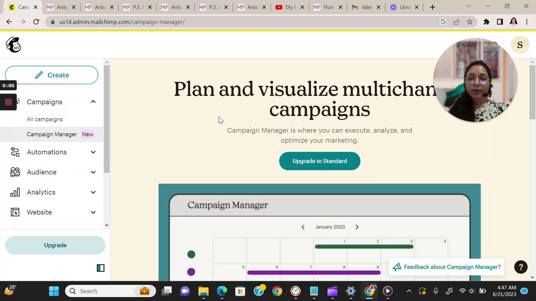Switch to the Gmail Valen tab
The height and width of the screenshot is (301, 536).
click(x=366, y=7)
